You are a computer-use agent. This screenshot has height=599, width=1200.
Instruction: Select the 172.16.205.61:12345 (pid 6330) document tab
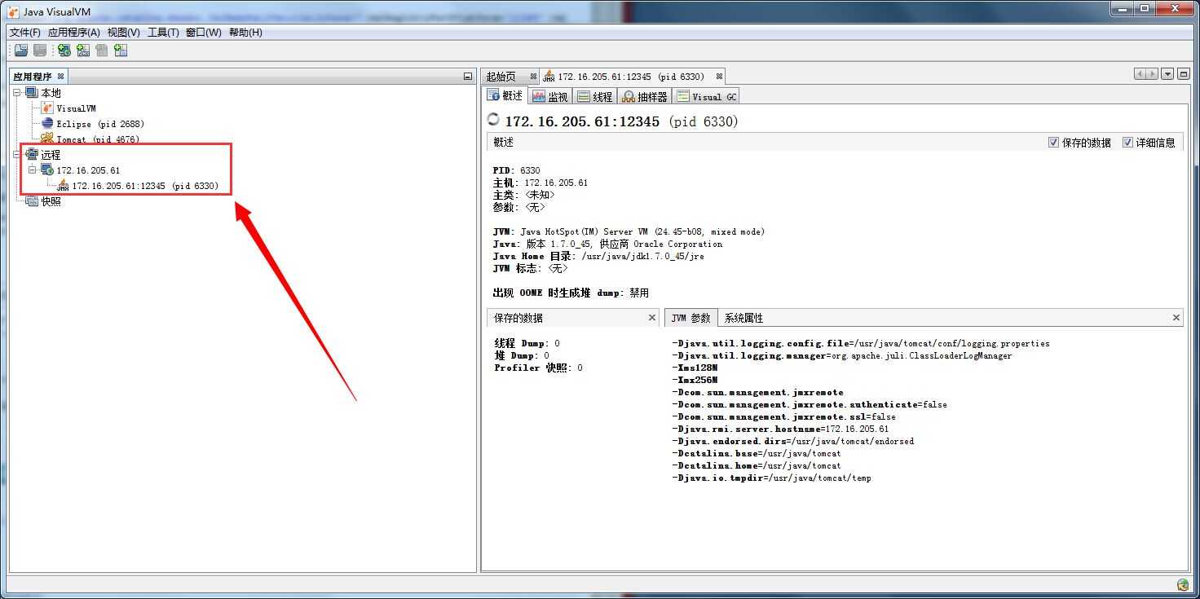click(631, 77)
